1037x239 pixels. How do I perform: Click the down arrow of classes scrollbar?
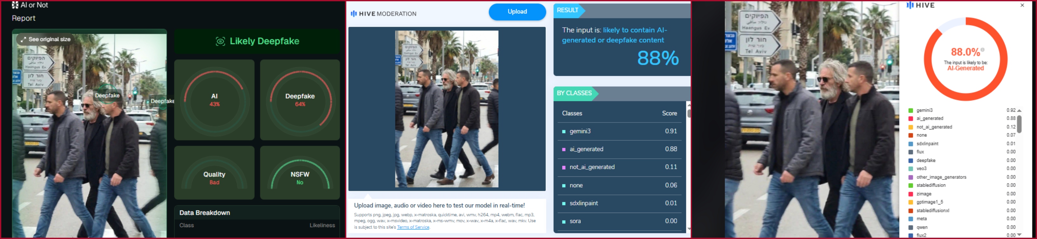click(689, 229)
